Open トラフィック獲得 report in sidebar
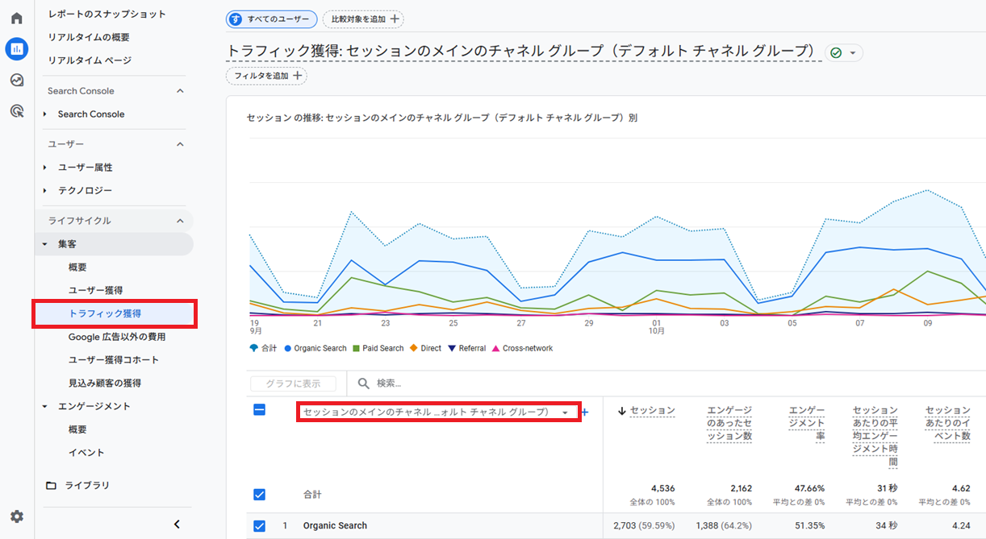The width and height of the screenshot is (986, 539). coord(105,313)
